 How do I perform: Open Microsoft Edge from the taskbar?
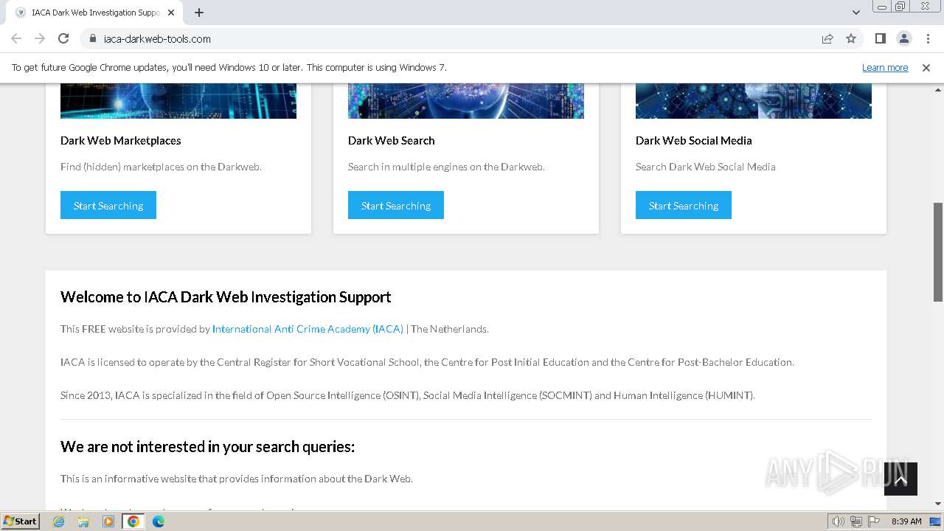(159, 521)
